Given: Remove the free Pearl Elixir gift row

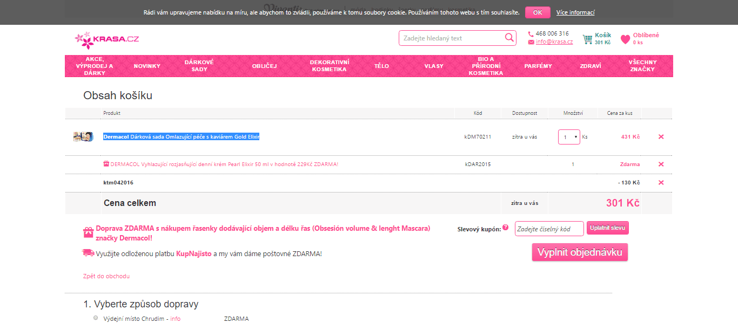Looking at the screenshot, I should pyautogui.click(x=661, y=164).
